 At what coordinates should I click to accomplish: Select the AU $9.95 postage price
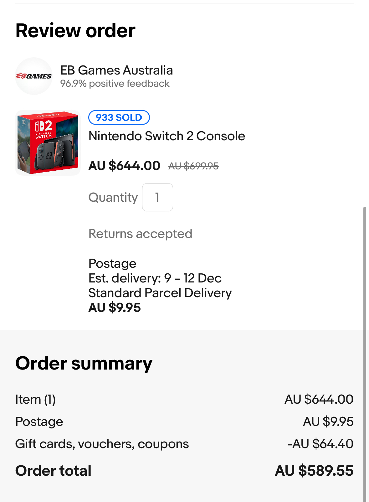(115, 308)
